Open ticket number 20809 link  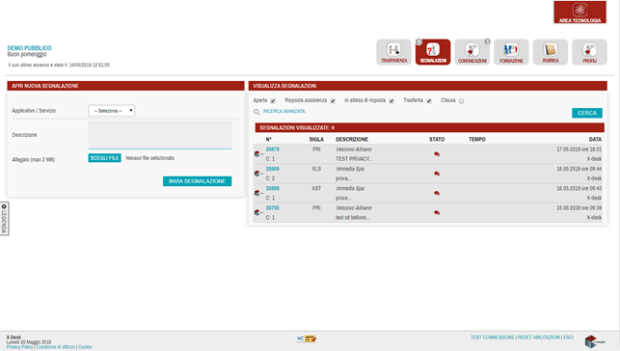[x=273, y=169]
